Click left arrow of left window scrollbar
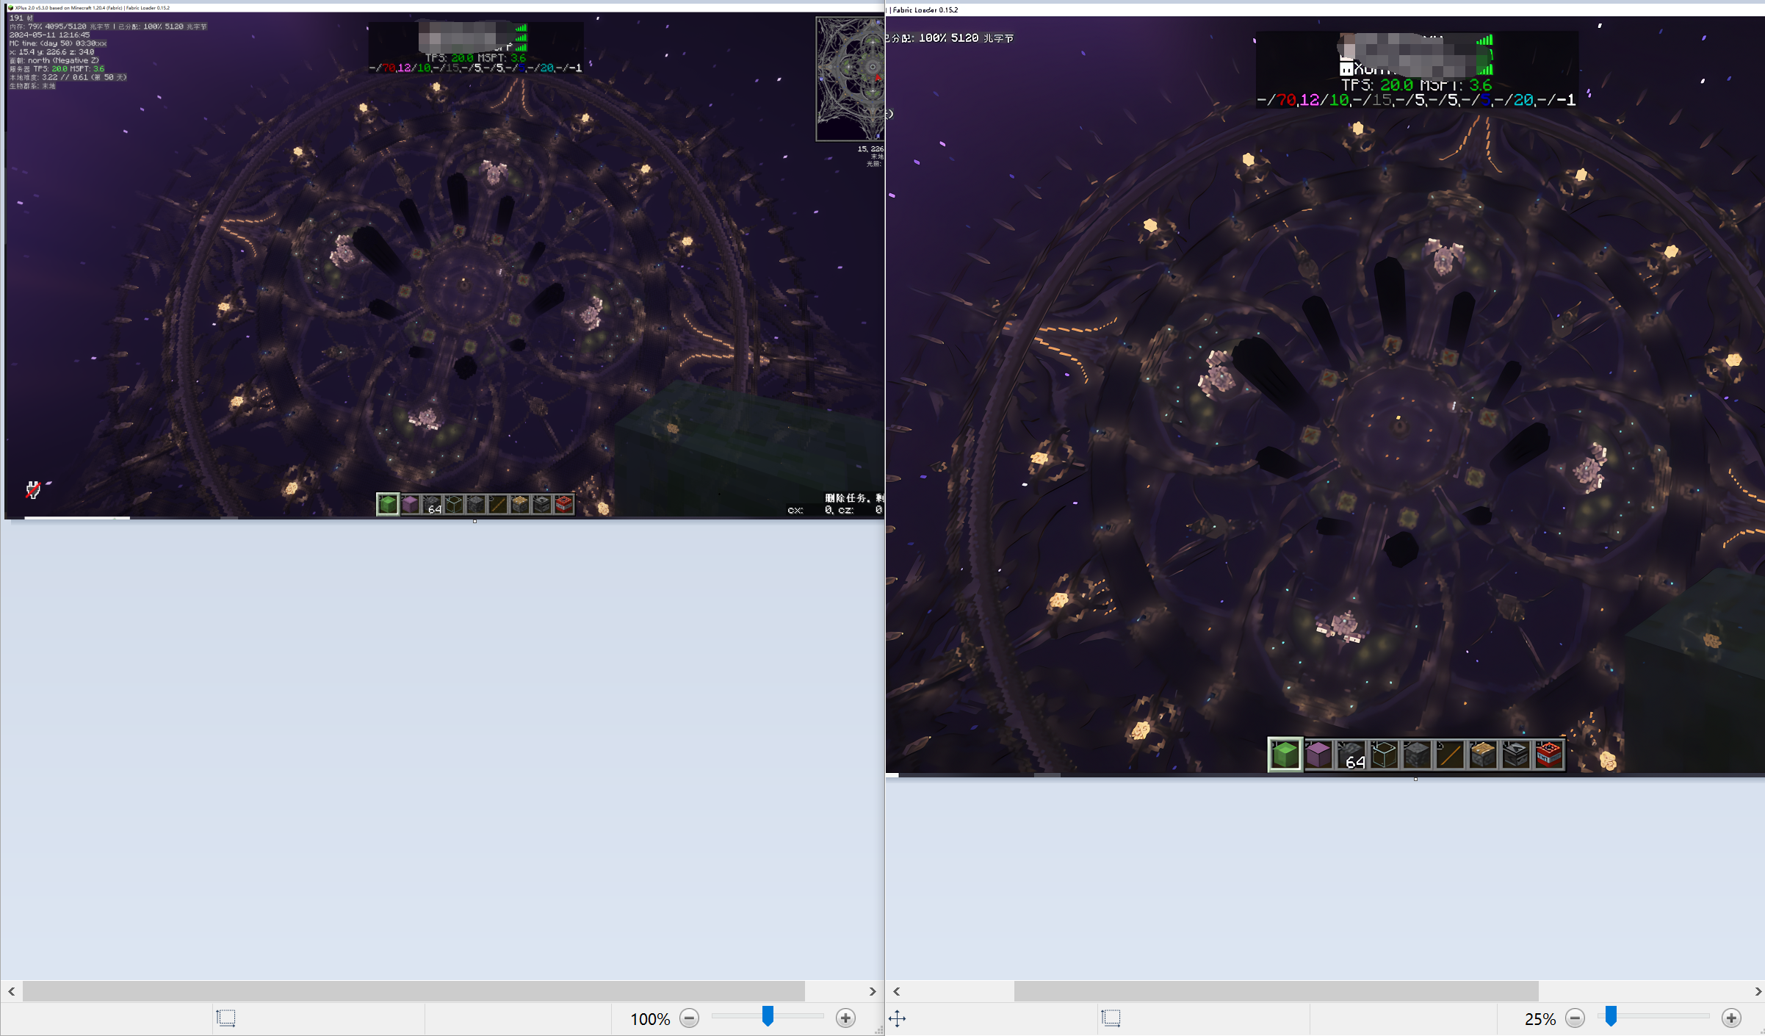Viewport: 1765px width, 1036px height. pyautogui.click(x=12, y=991)
